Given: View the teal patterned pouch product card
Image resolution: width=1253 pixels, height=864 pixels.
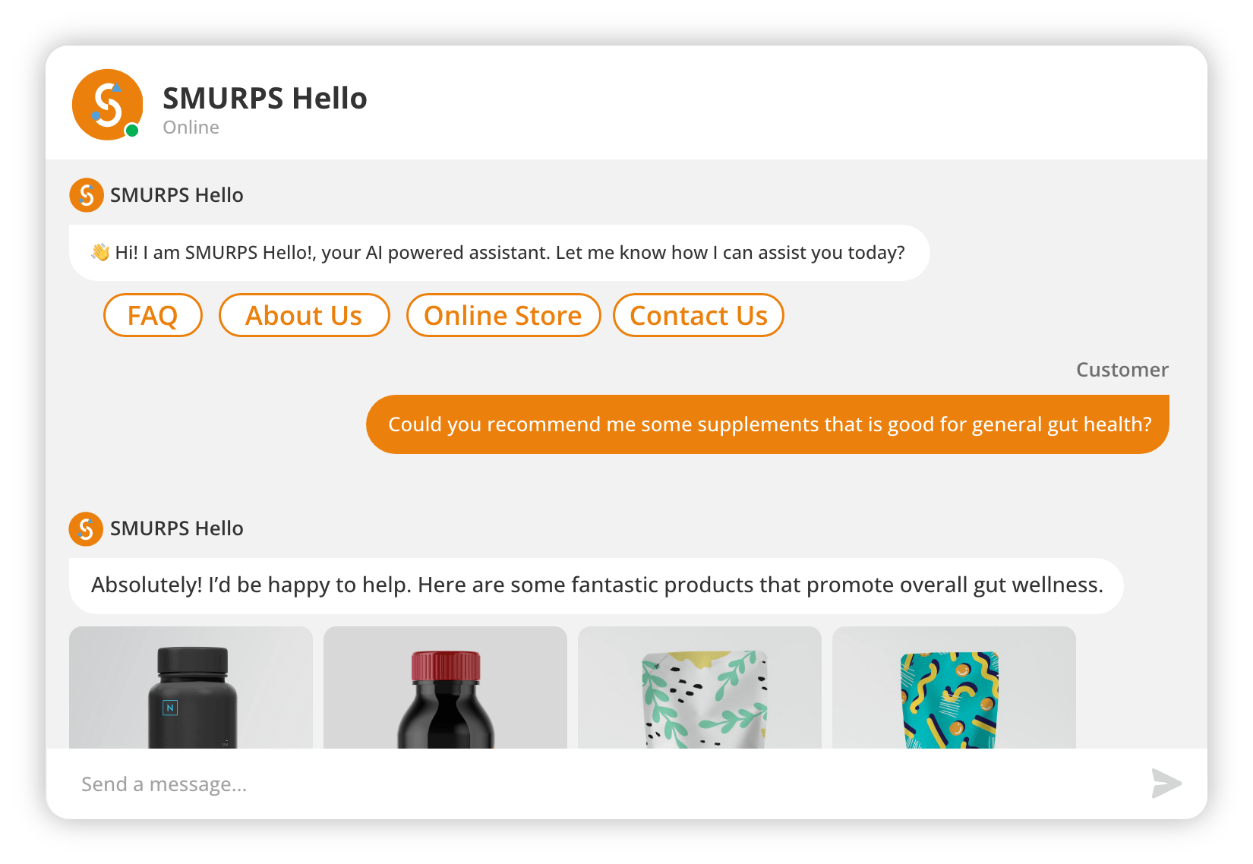Looking at the screenshot, I should [954, 688].
